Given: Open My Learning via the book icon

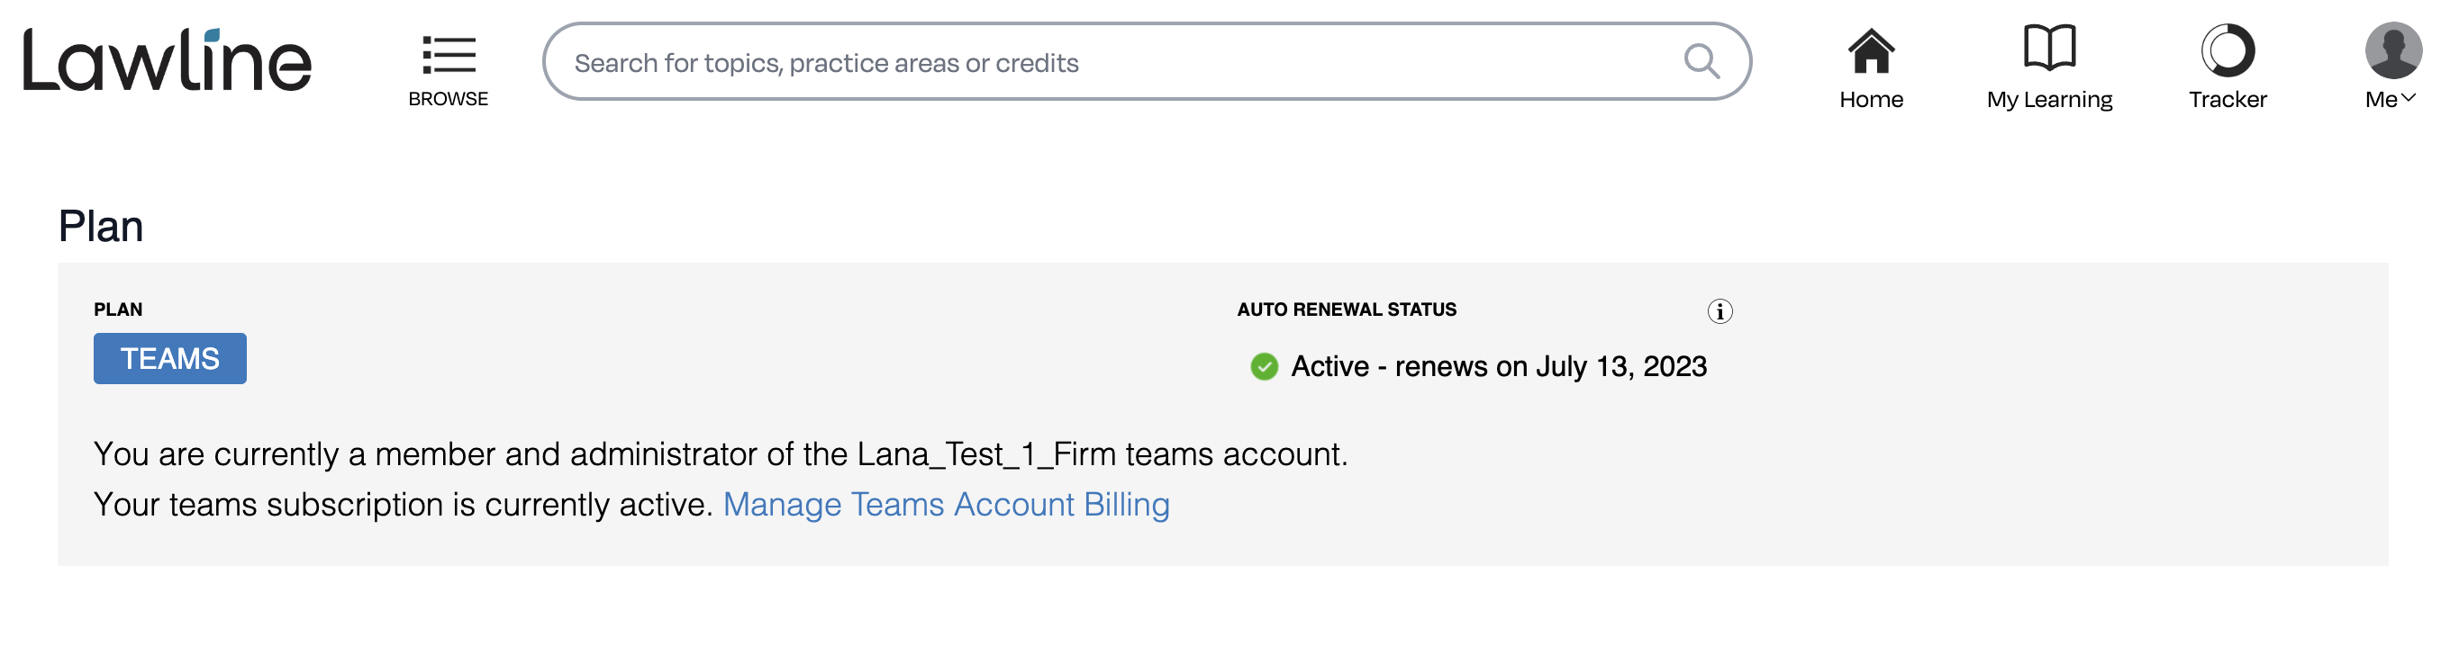Looking at the screenshot, I should (x=2048, y=48).
